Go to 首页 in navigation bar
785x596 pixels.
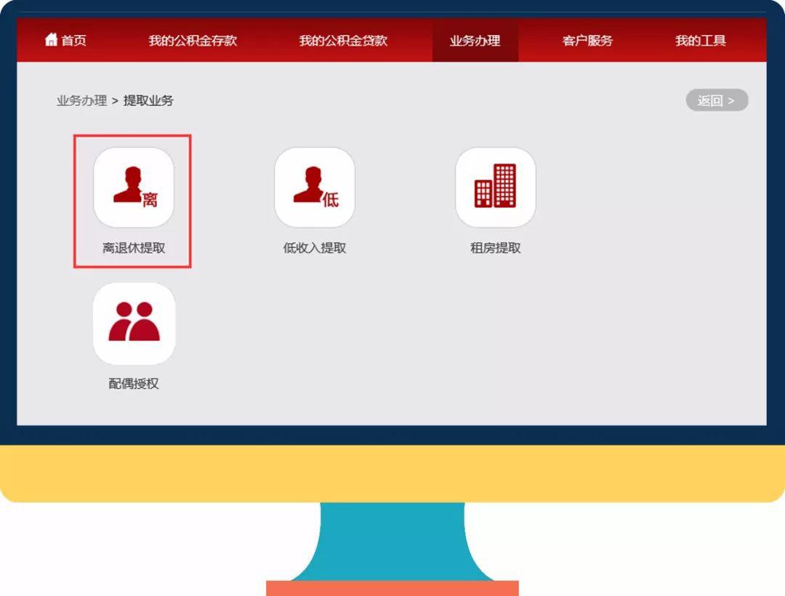(x=73, y=41)
